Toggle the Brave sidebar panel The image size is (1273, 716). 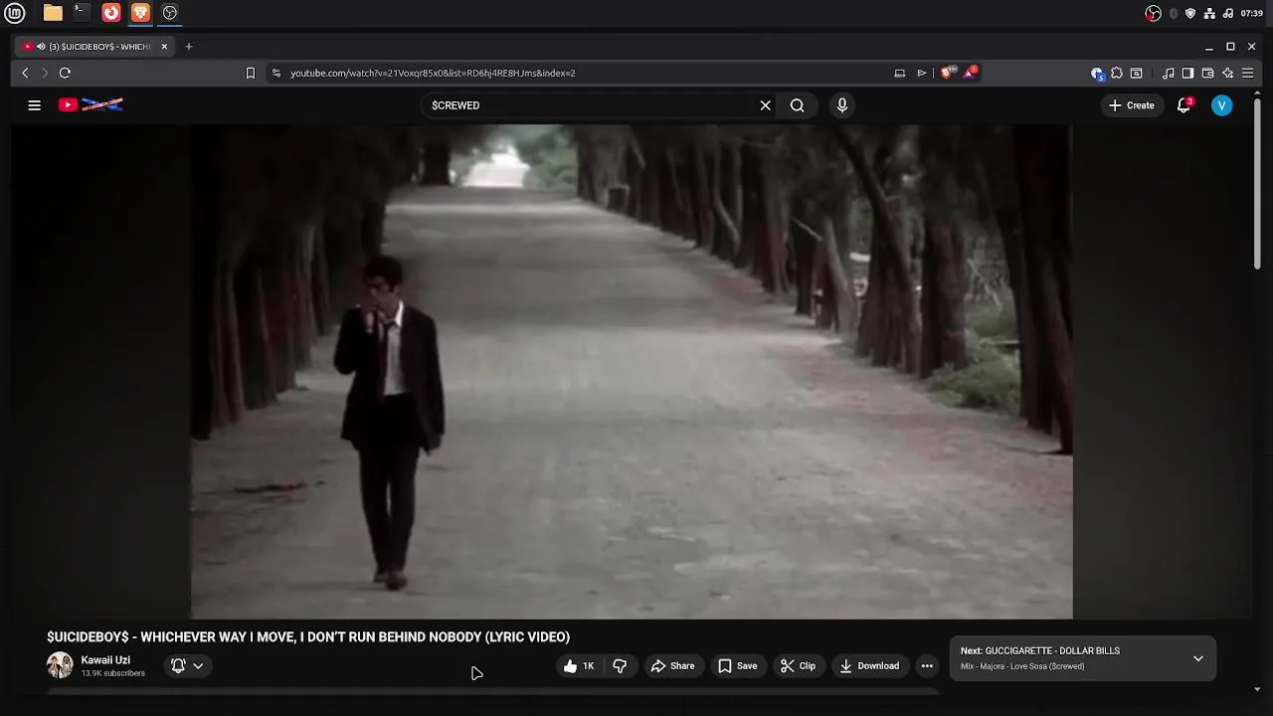1187,73
